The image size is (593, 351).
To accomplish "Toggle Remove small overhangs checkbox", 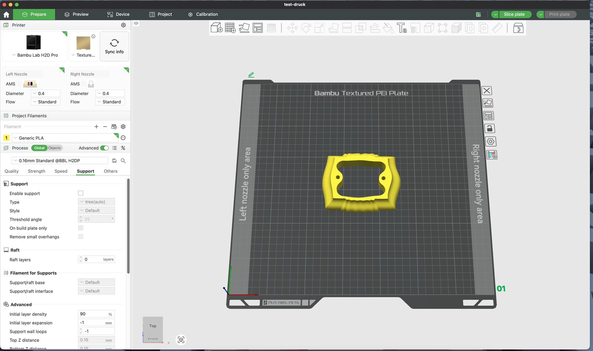I will (x=81, y=237).
